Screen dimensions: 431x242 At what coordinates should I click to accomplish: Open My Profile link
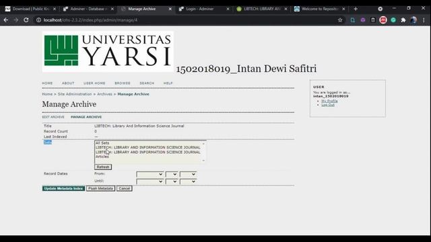pyautogui.click(x=329, y=101)
